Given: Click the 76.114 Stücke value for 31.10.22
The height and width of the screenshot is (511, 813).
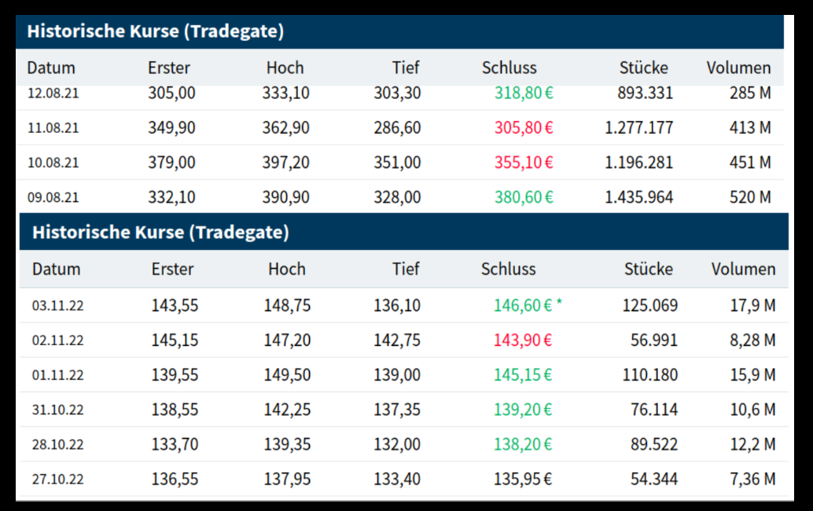Looking at the screenshot, I should click(650, 410).
